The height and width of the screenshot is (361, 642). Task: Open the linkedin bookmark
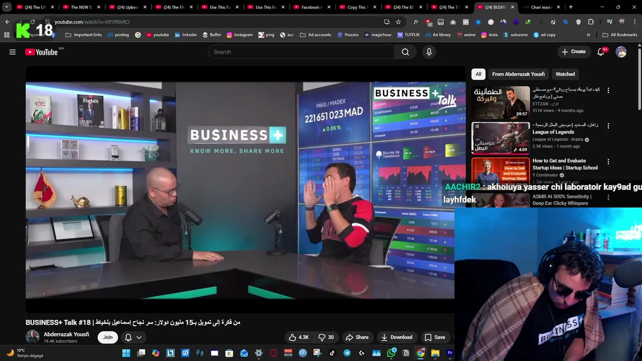click(x=185, y=35)
